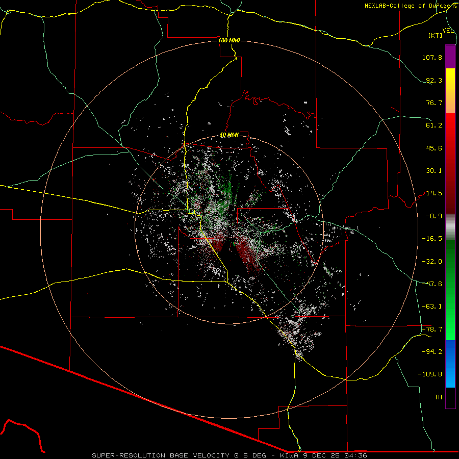Click the 107.8 velocity scale value
The height and width of the screenshot is (459, 459).
pyautogui.click(x=432, y=57)
